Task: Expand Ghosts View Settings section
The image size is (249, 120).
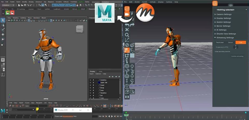Action: 225,34
